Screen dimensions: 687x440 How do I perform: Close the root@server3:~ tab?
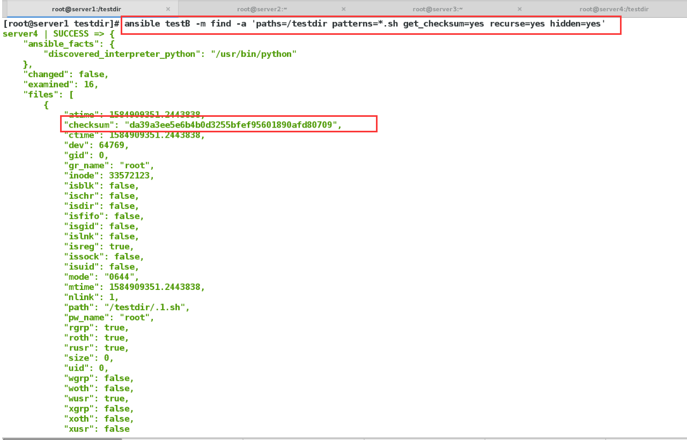point(520,9)
